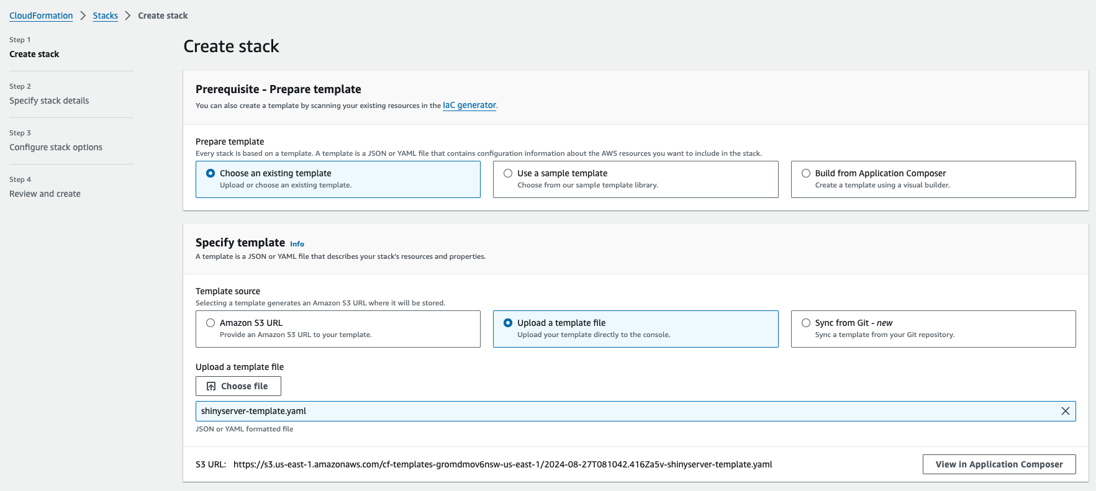This screenshot has width=1096, height=491.
Task: Click the 'Upload a template file' label above Choose file
Action: (240, 367)
